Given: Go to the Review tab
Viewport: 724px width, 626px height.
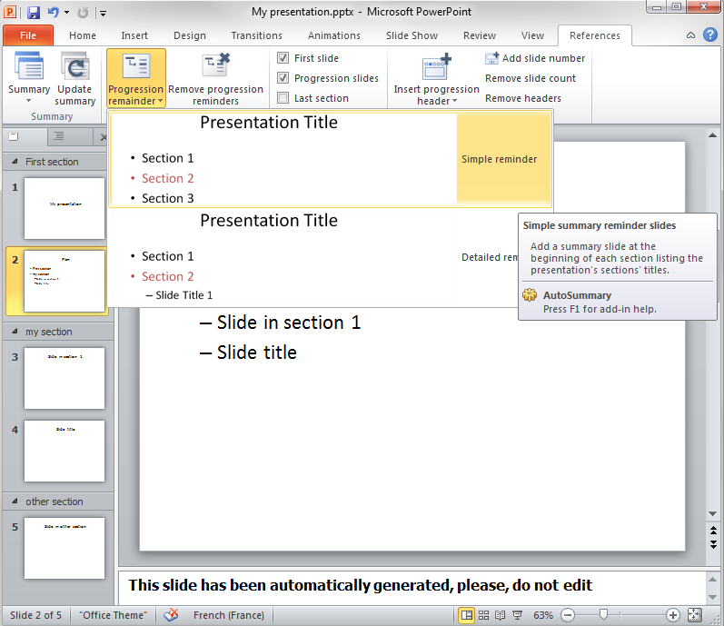Looking at the screenshot, I should tap(480, 35).
